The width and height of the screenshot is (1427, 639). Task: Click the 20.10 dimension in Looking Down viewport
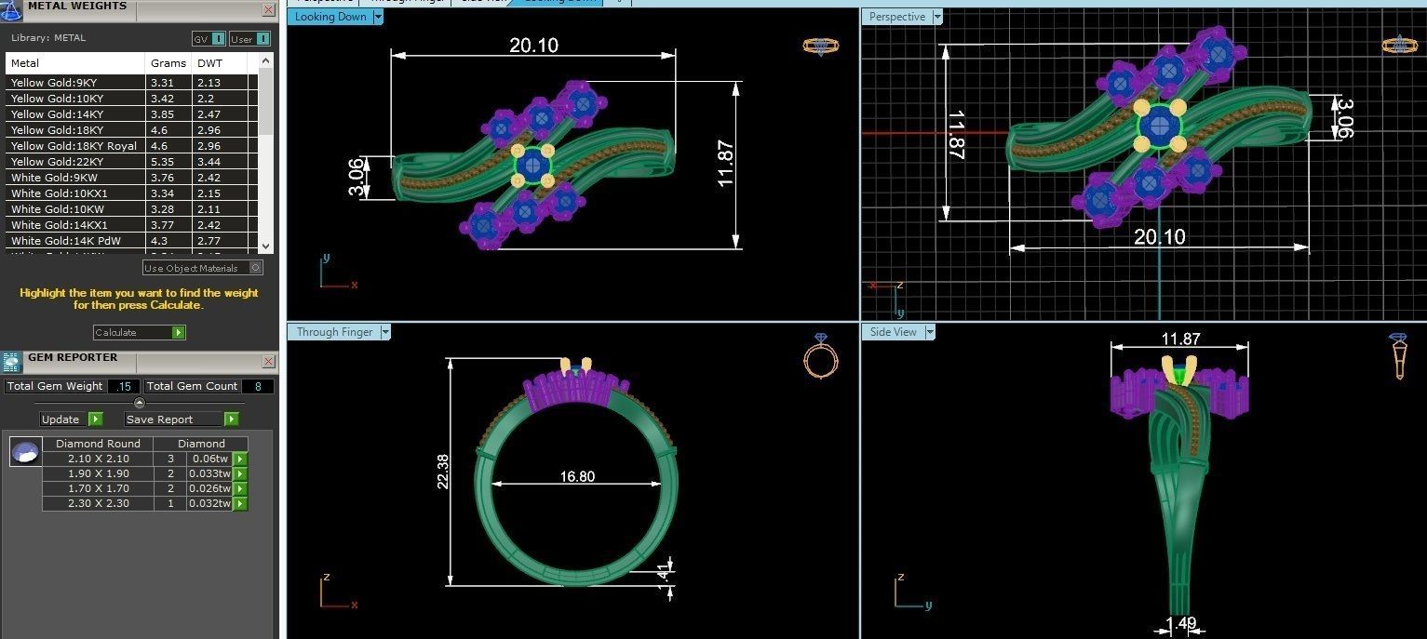(533, 45)
